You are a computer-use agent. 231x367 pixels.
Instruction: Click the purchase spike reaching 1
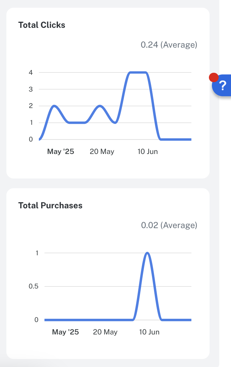[x=147, y=252]
